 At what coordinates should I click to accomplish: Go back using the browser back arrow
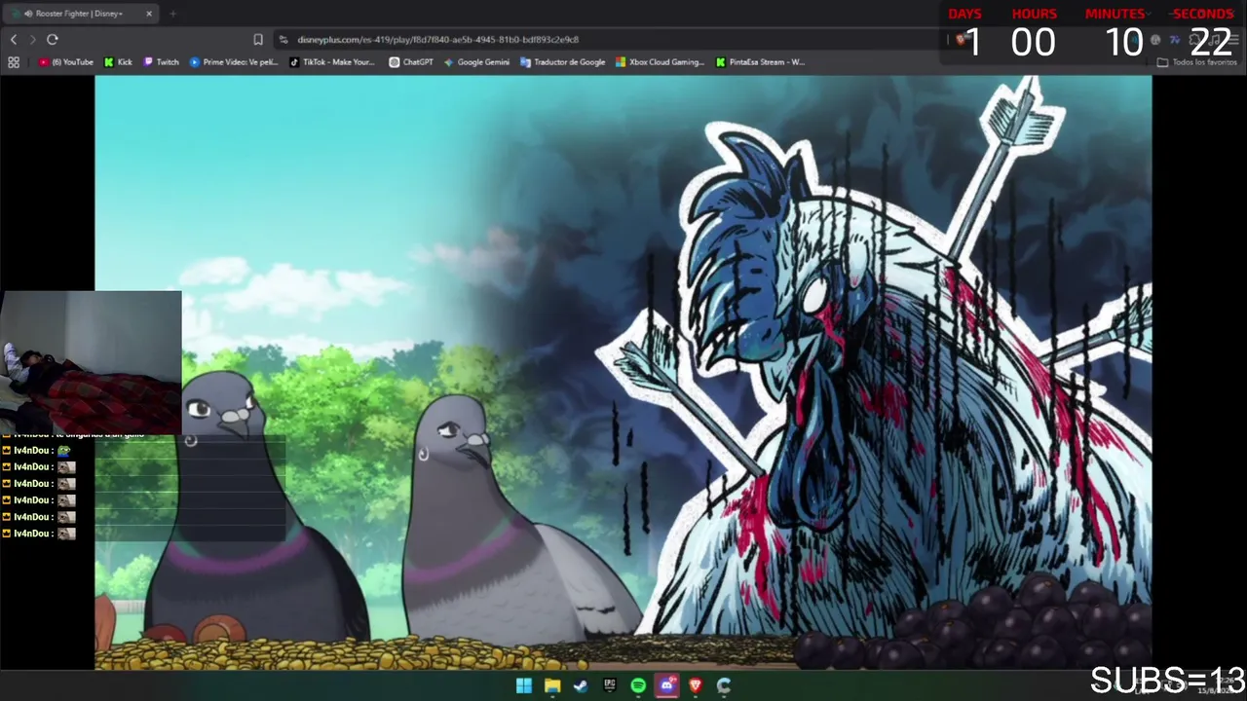click(14, 39)
